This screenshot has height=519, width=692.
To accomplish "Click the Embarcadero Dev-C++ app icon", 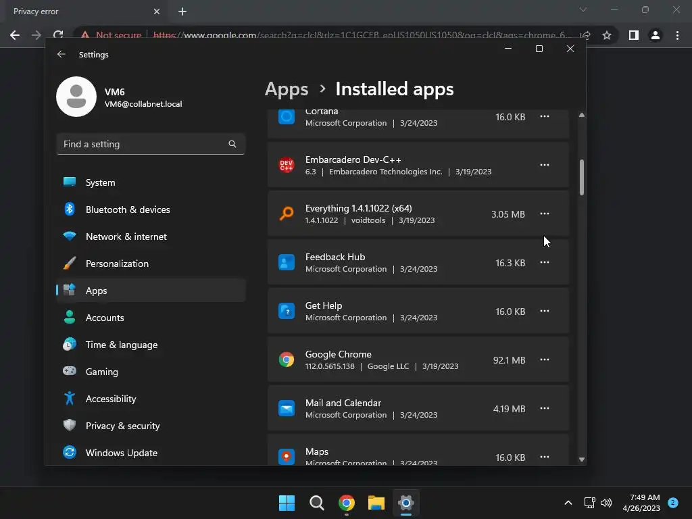I will [x=287, y=165].
